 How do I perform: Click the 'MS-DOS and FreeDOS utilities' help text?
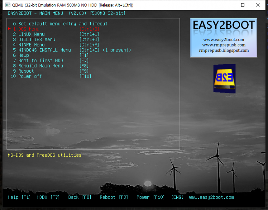45,155
